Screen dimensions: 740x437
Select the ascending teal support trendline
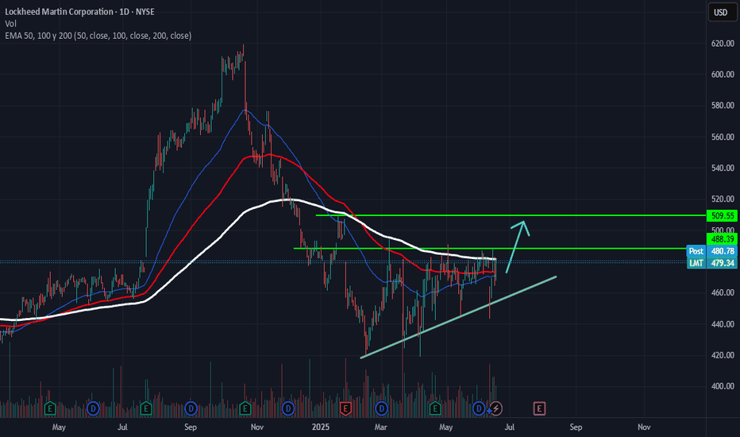pos(458,317)
